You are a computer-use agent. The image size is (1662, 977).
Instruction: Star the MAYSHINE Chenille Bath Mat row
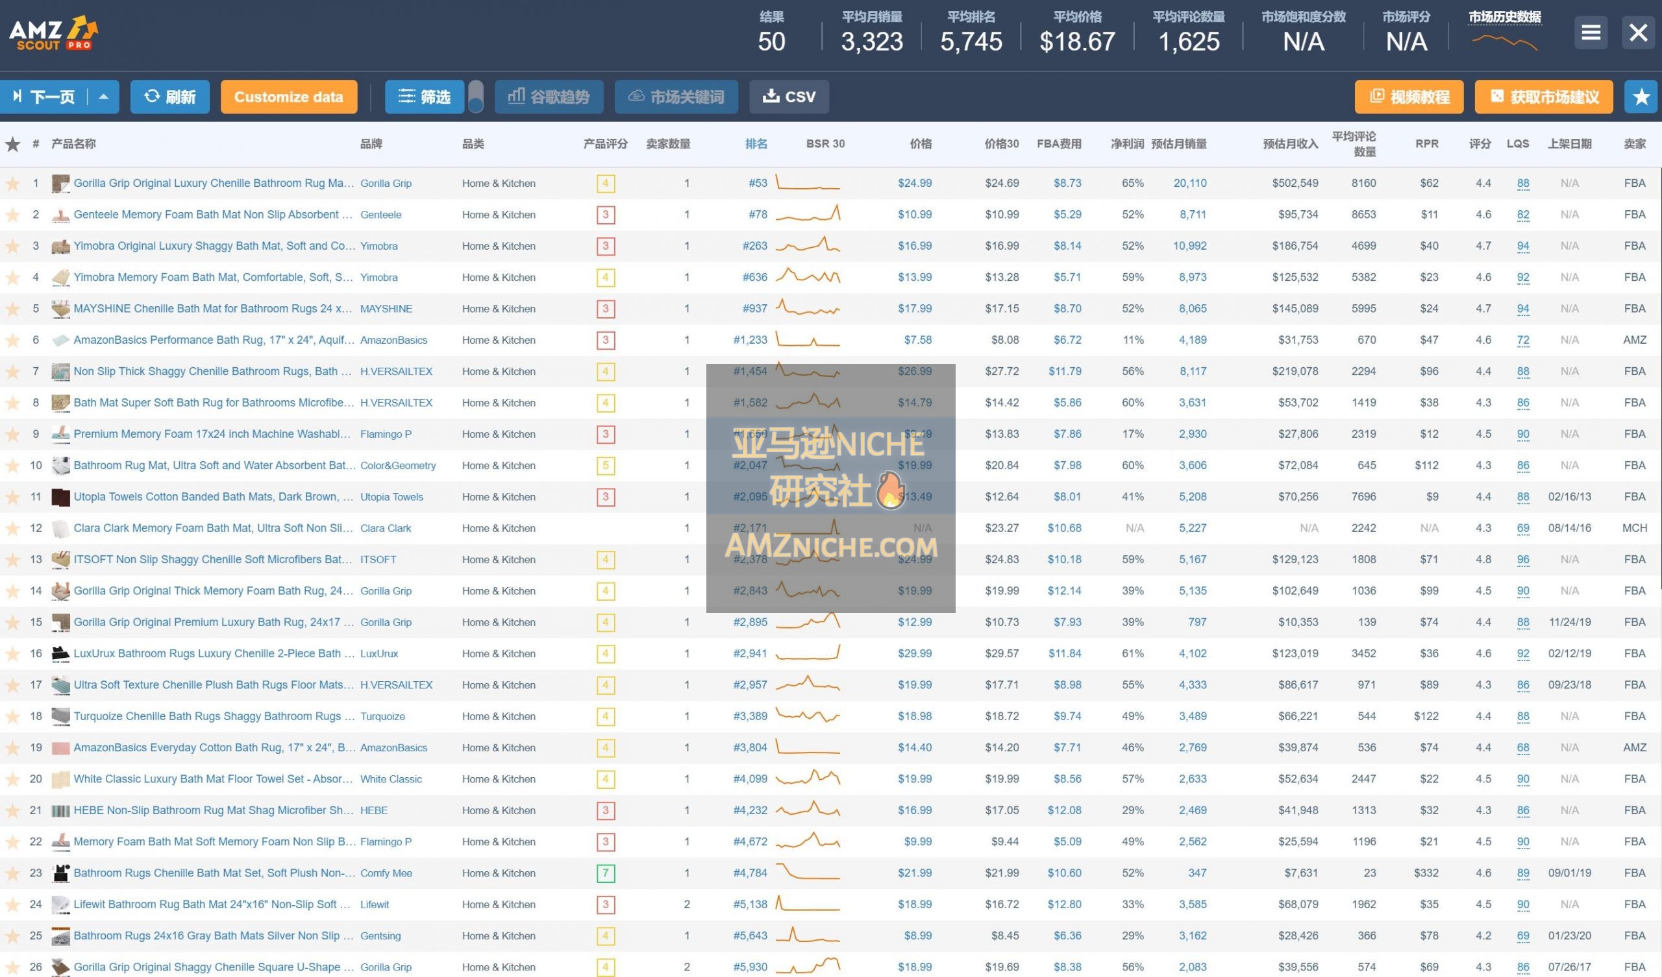12,309
